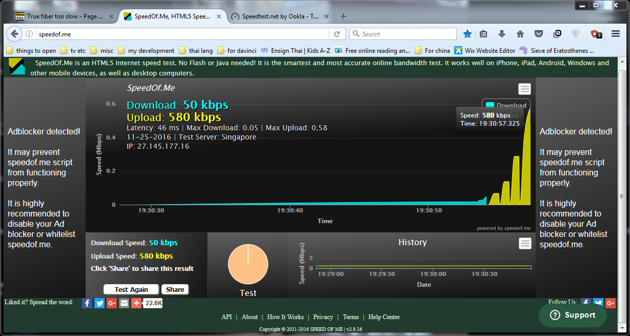Share by email envelope icon
Viewport: 630px width, 336px height.
[x=124, y=303]
